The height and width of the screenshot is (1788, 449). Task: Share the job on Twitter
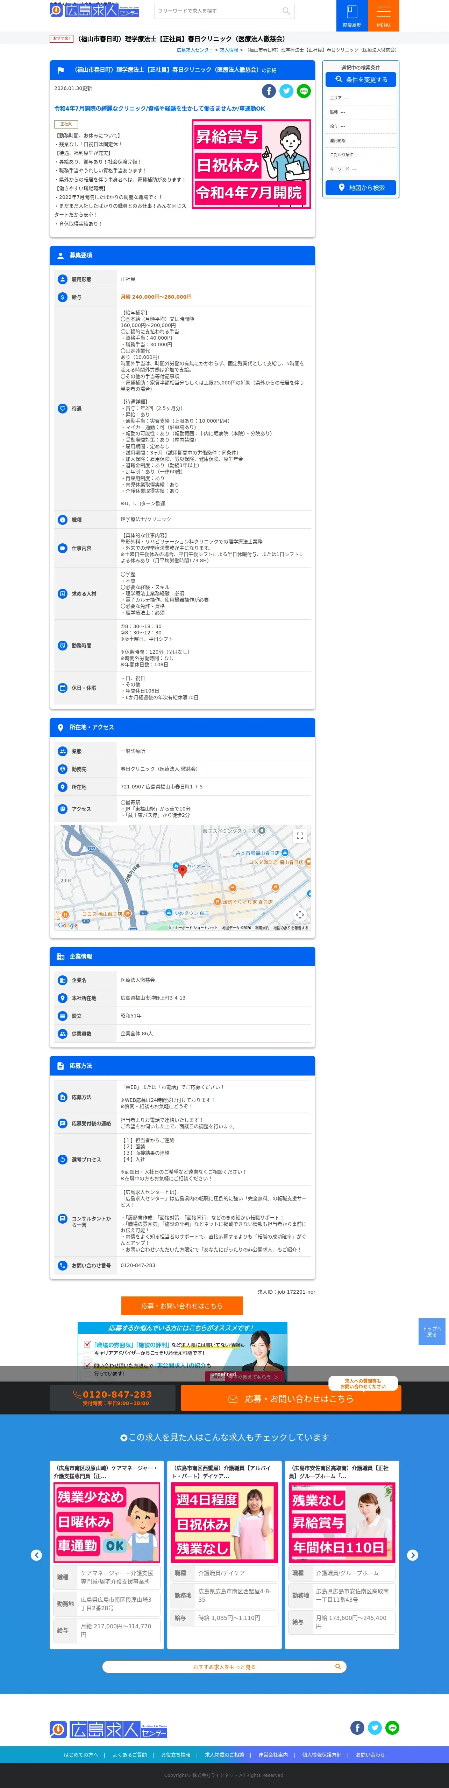coord(286,91)
